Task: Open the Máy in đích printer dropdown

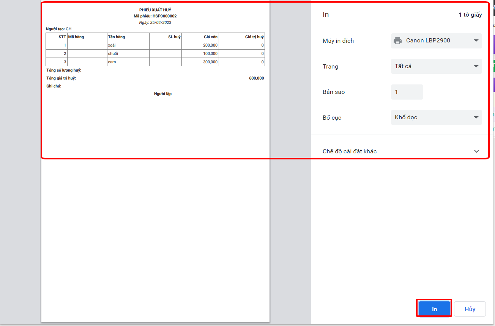Action: [x=437, y=41]
